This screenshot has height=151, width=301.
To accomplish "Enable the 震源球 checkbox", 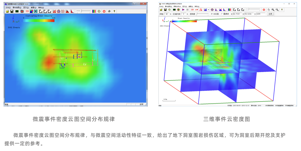I will pos(222,14).
